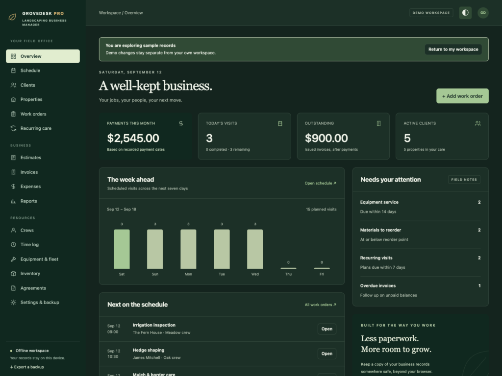The height and width of the screenshot is (376, 502).
Task: Toggle the light/dark theme button
Action: coord(465,13)
